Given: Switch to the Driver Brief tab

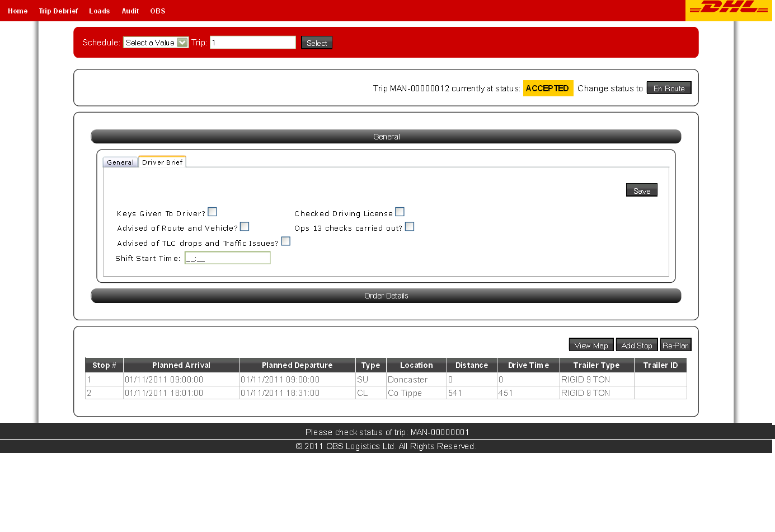Looking at the screenshot, I should (x=162, y=162).
